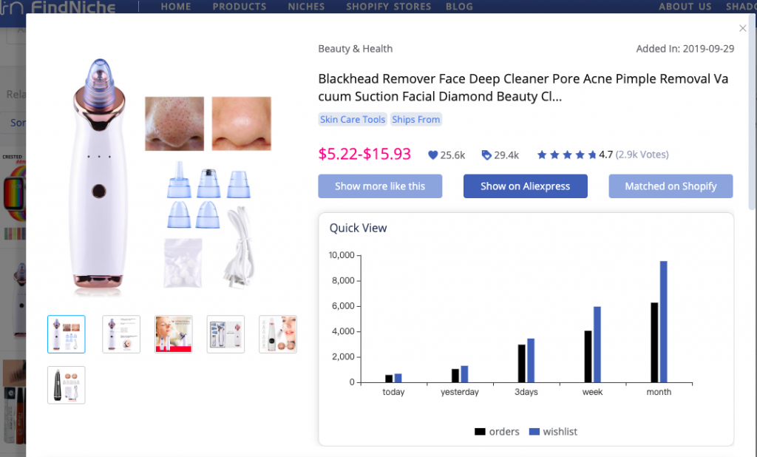Select the second product thumbnail with specs

click(x=121, y=334)
